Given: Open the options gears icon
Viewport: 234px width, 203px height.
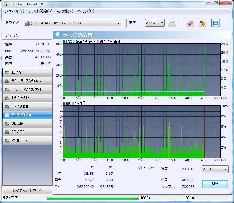Looking at the screenshot, I should 203,23.
